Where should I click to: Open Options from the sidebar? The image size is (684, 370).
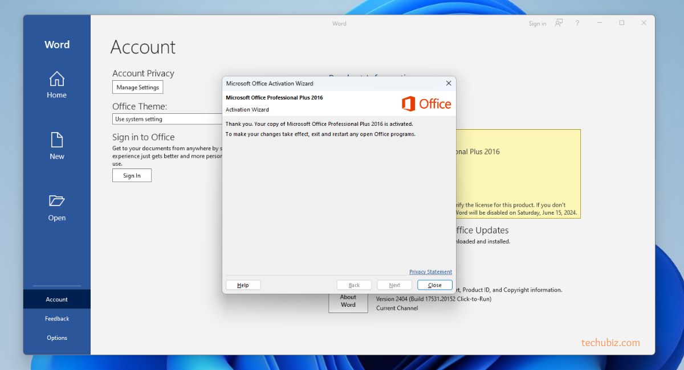pyautogui.click(x=56, y=338)
